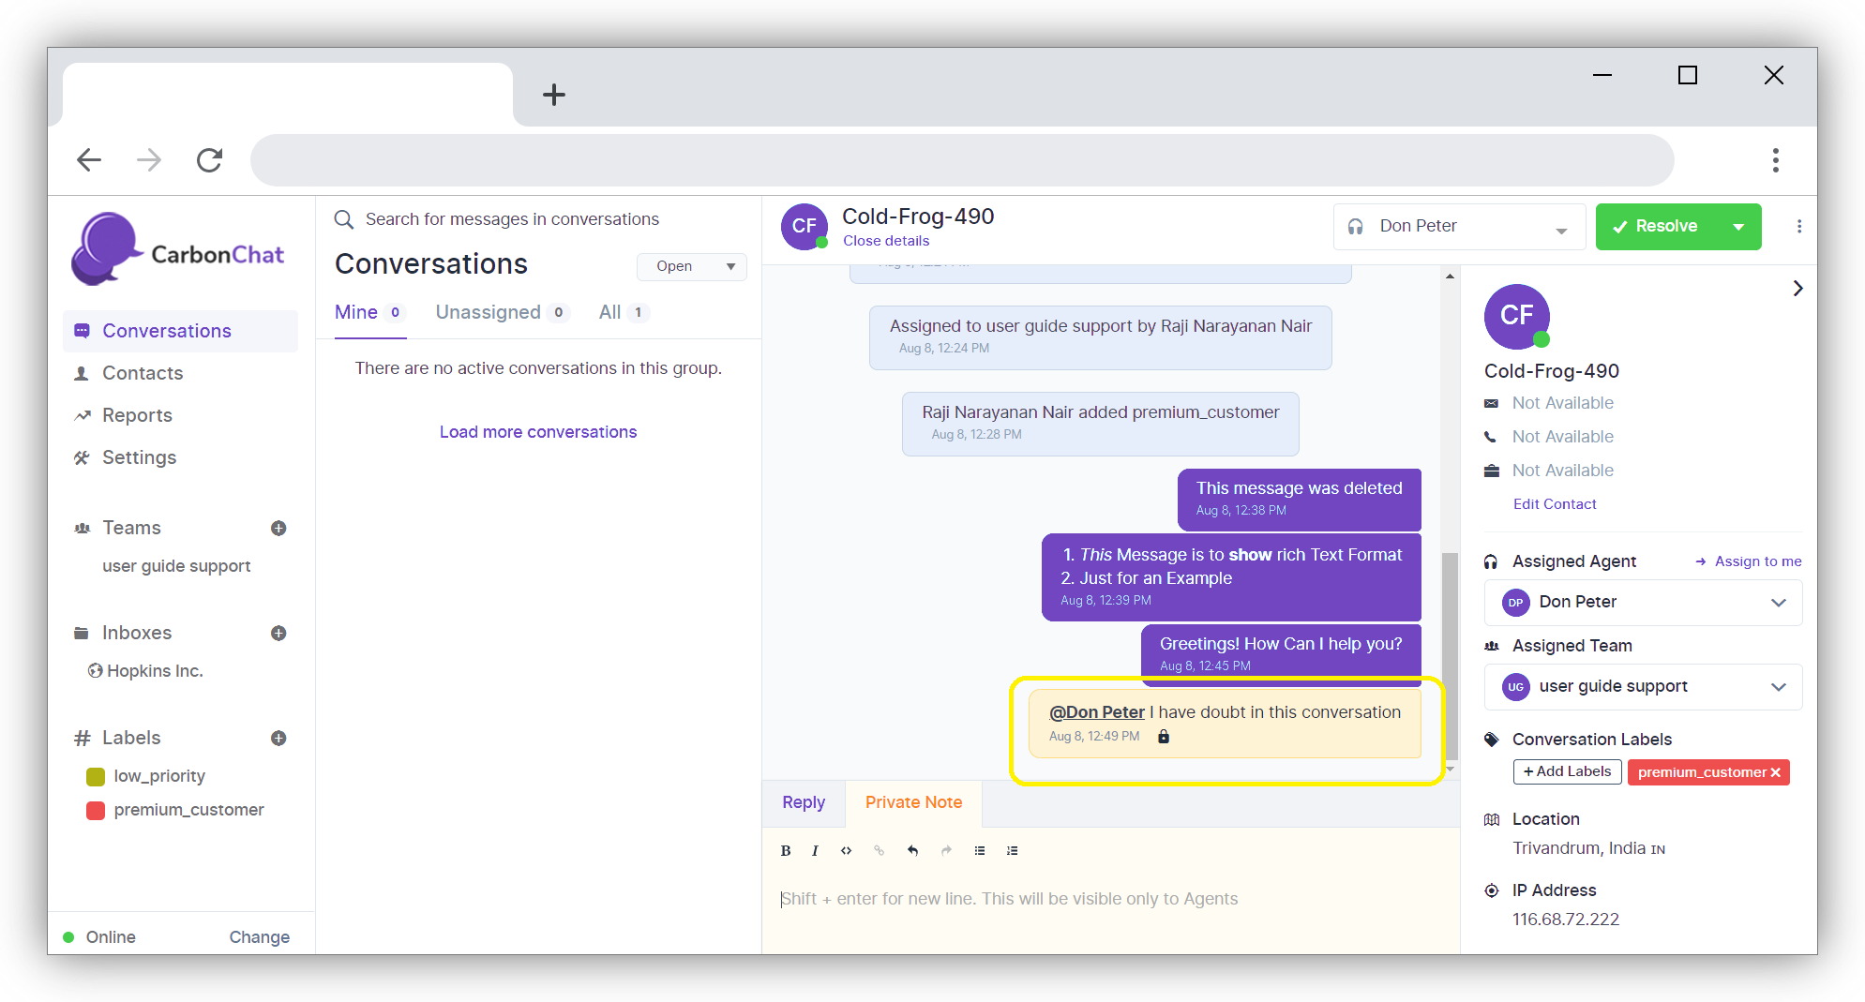The width and height of the screenshot is (1865, 1002).
Task: Click the Assign to me link
Action: (1757, 561)
